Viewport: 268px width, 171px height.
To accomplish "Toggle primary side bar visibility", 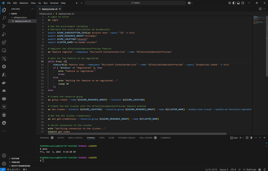I will pyautogui.click(x=234, y=3).
